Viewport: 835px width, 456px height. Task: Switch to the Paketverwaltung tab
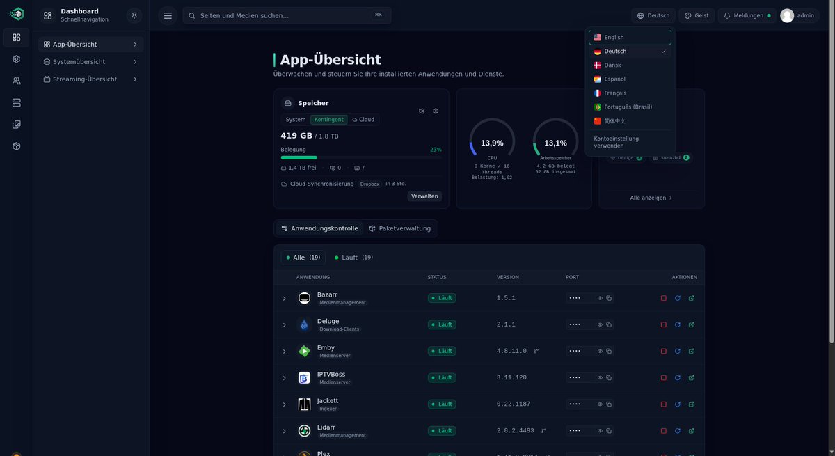click(x=400, y=228)
